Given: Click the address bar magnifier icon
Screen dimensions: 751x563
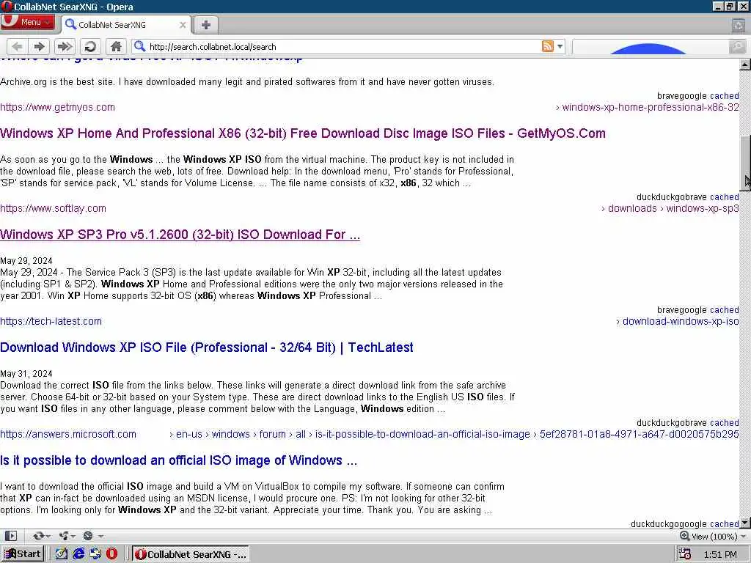Looking at the screenshot, I should tap(139, 46).
